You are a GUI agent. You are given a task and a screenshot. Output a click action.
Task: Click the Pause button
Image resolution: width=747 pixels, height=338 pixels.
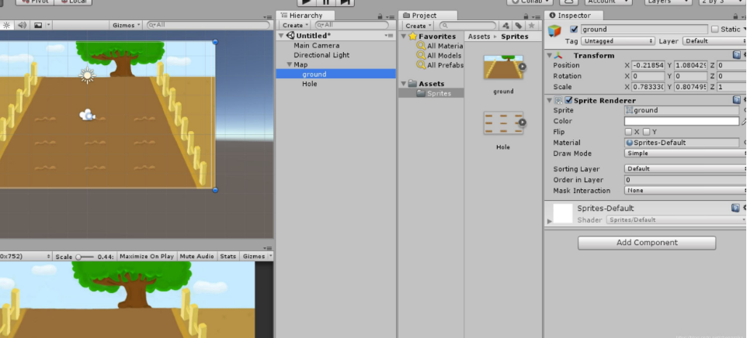(x=326, y=2)
